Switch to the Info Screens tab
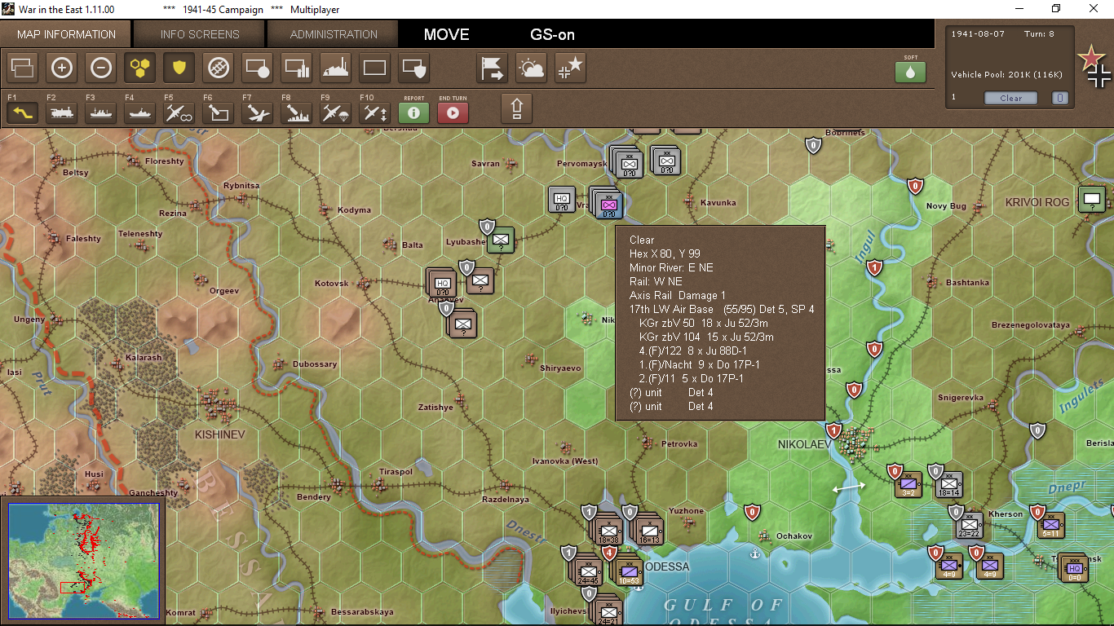This screenshot has width=1114, height=626. 200,34
